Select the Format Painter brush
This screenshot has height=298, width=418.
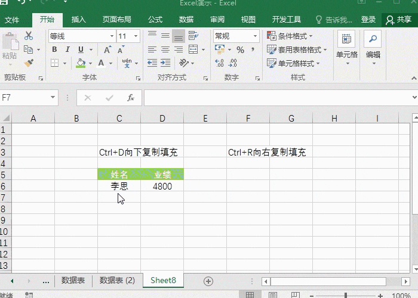pyautogui.click(x=29, y=63)
